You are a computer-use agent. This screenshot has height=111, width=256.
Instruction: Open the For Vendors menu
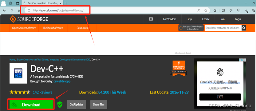pyautogui.click(x=170, y=19)
